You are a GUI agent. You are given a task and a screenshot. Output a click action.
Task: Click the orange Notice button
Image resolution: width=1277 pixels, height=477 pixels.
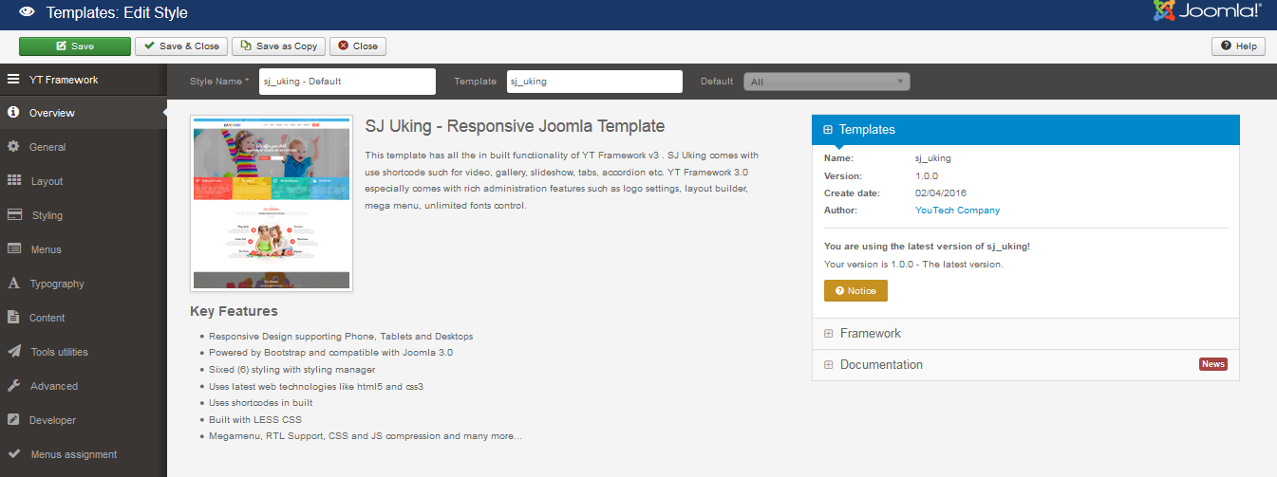tap(855, 290)
